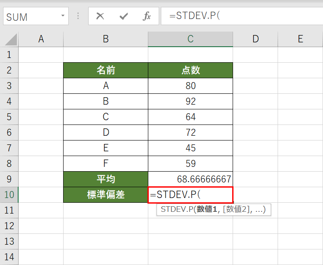Select row 7 header
The height and width of the screenshot is (265, 323).
point(9,148)
